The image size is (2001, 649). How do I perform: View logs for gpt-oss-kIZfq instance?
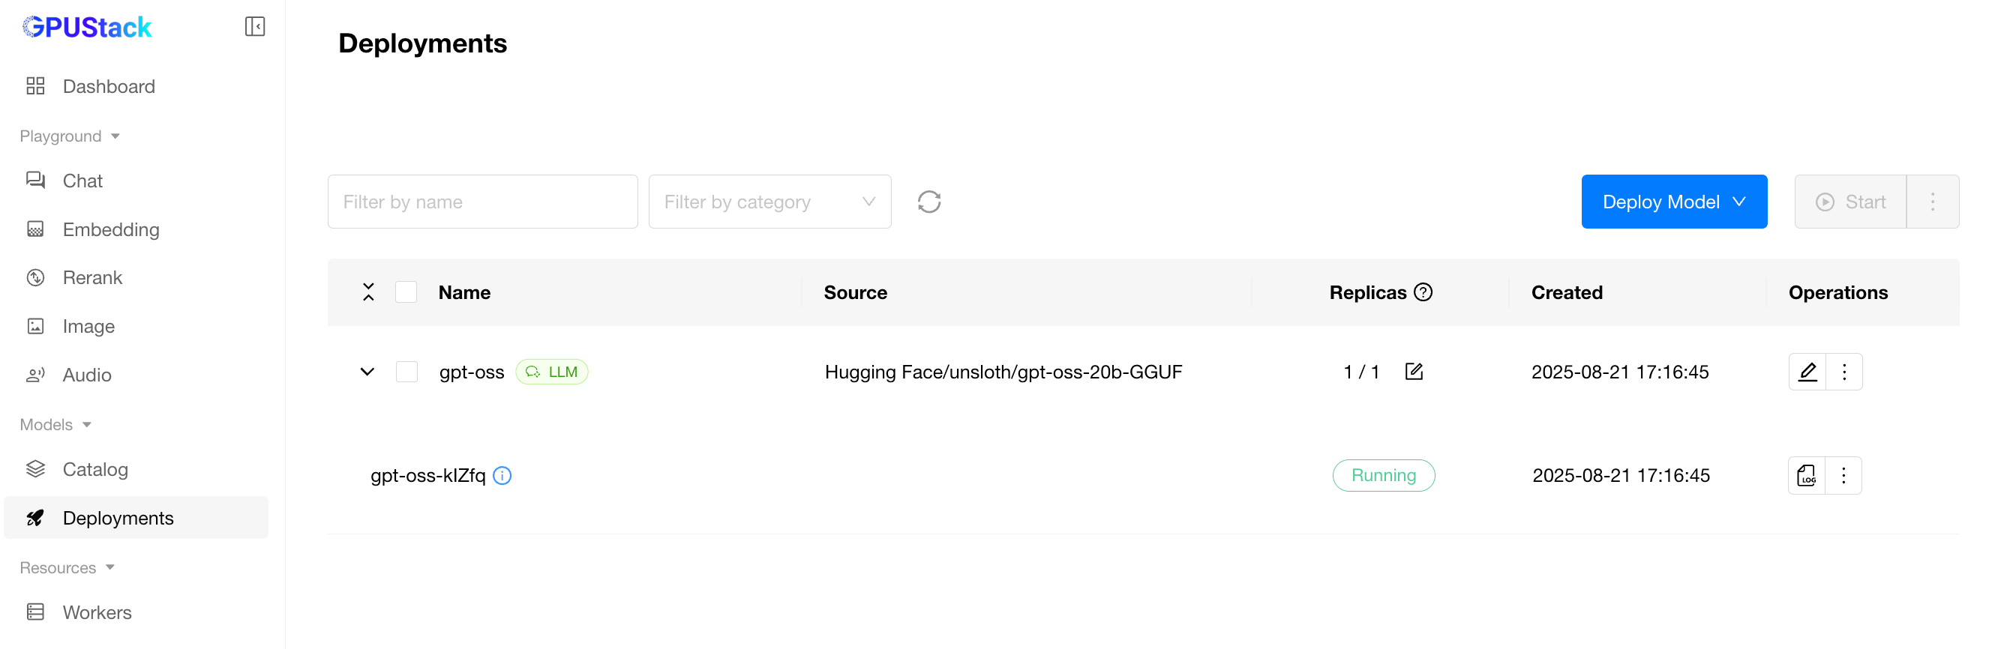(x=1807, y=475)
